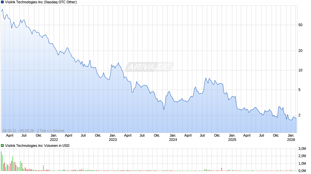Image resolution: width=311 pixels, height=174 pixels.
Task: Click 'Vislink Technologies Inc Volumen in USD' label
Action: point(37,146)
